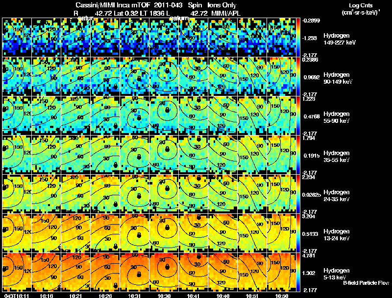
Task: Click the Hydrogen 24-35 keV color bar
Action: [298, 194]
